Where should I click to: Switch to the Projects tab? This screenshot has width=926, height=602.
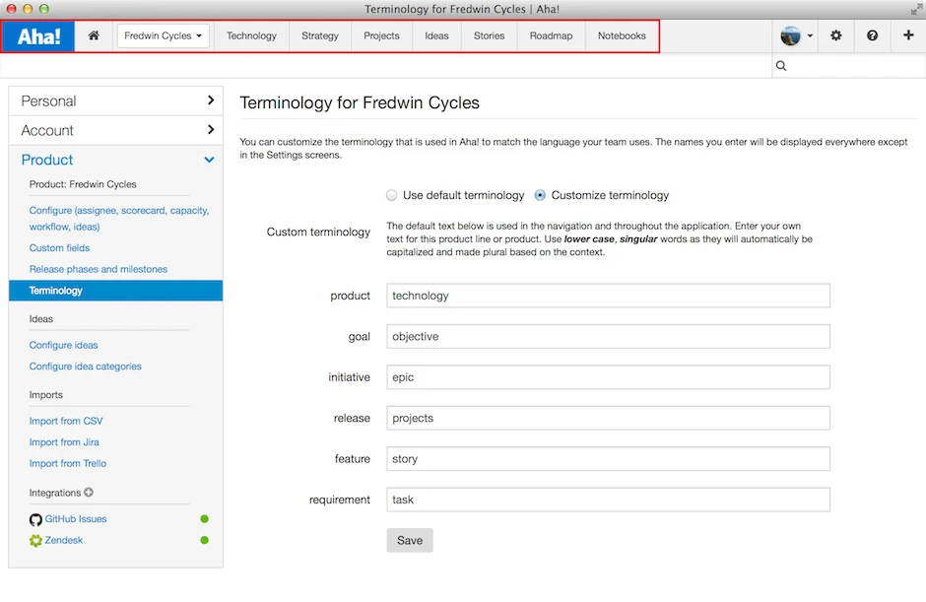pyautogui.click(x=381, y=36)
